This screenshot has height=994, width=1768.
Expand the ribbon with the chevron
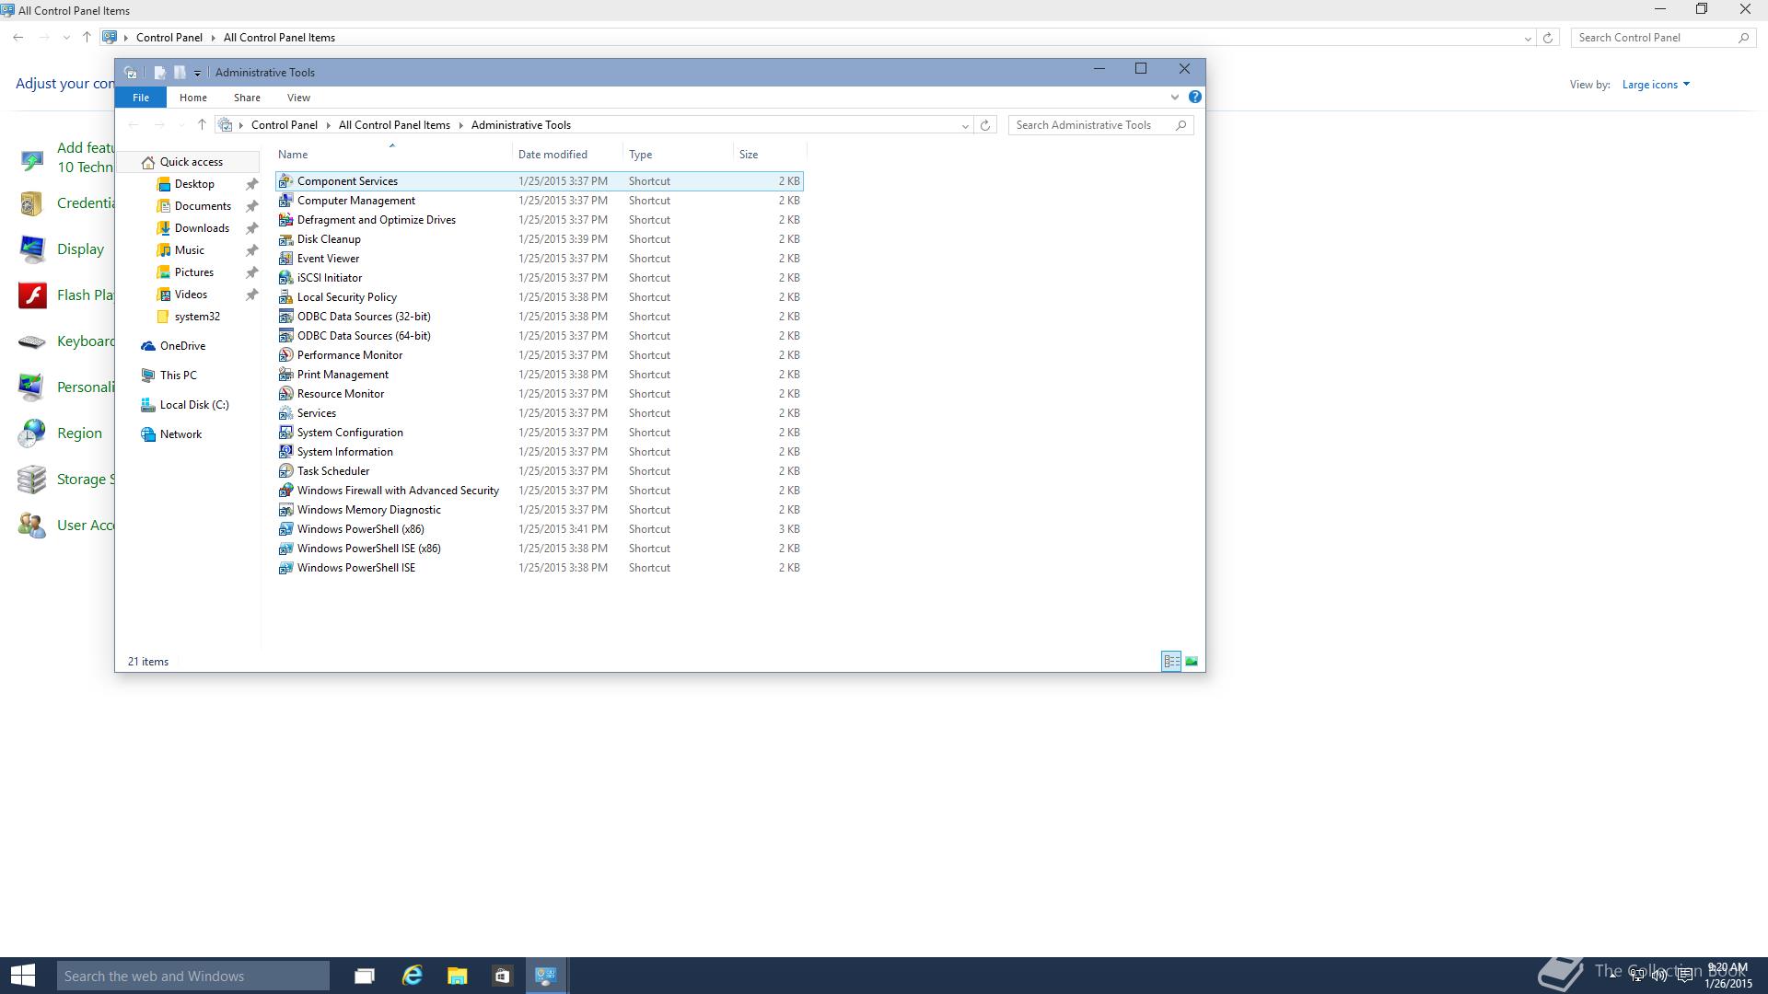point(1174,97)
